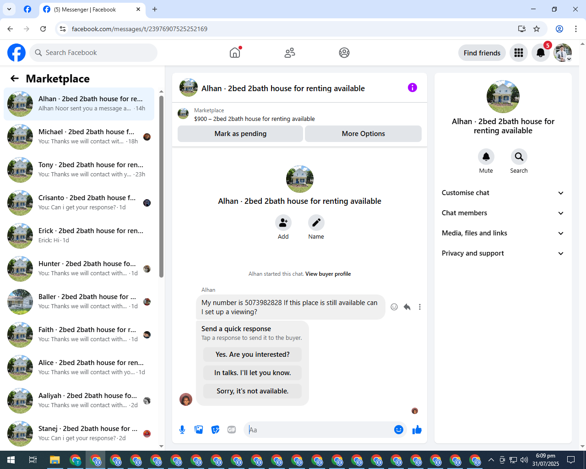
Task: Open Windows Task View on the taskbar
Action: pyautogui.click(x=33, y=460)
